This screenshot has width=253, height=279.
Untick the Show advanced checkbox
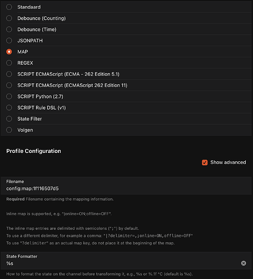coord(205,162)
